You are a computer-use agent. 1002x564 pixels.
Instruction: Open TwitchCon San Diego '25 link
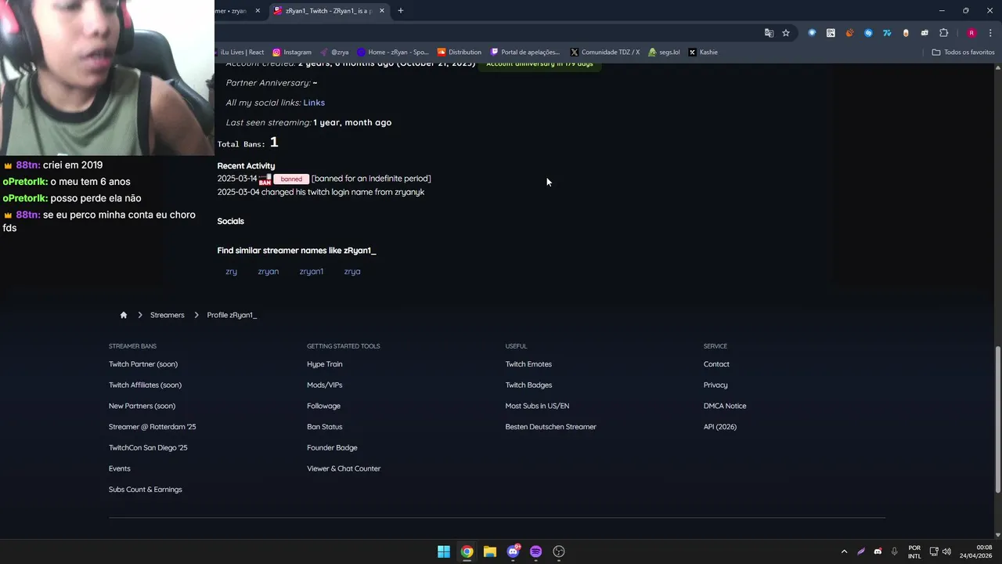point(148,448)
